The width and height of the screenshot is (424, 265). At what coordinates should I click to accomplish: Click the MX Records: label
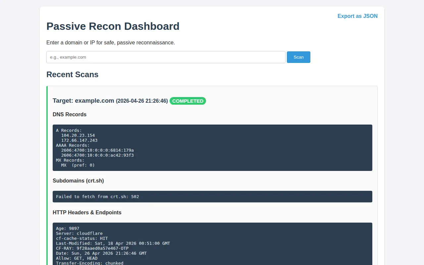tap(70, 160)
